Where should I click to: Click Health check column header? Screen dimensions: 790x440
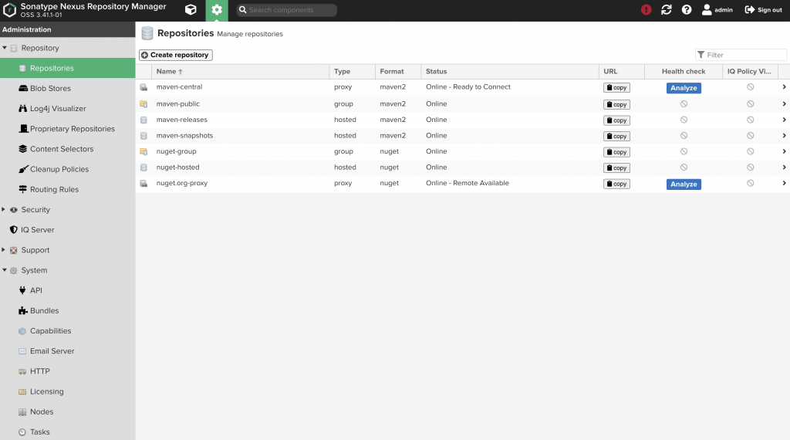(x=684, y=72)
